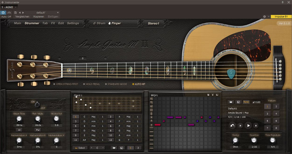Open the Stereo1 mode selector

pos(153,23)
